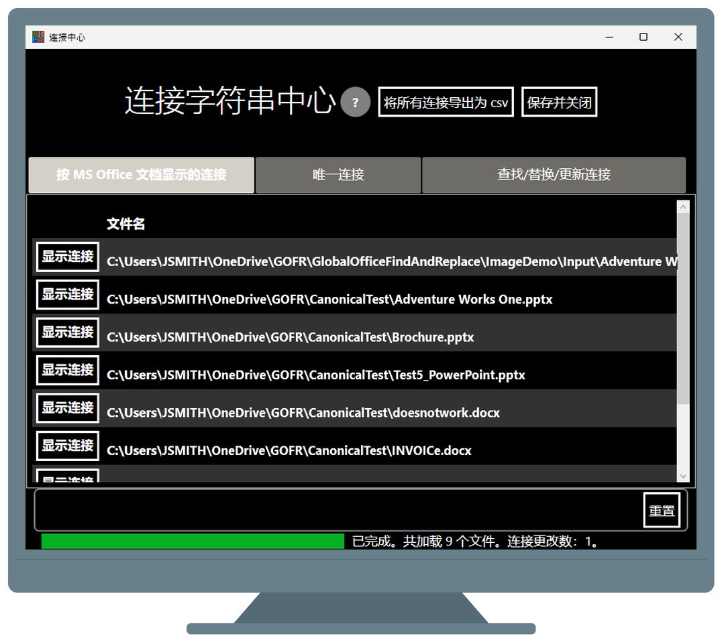Show connections for Test5_PowerPoint.pptx
722x642 pixels.
68,370
